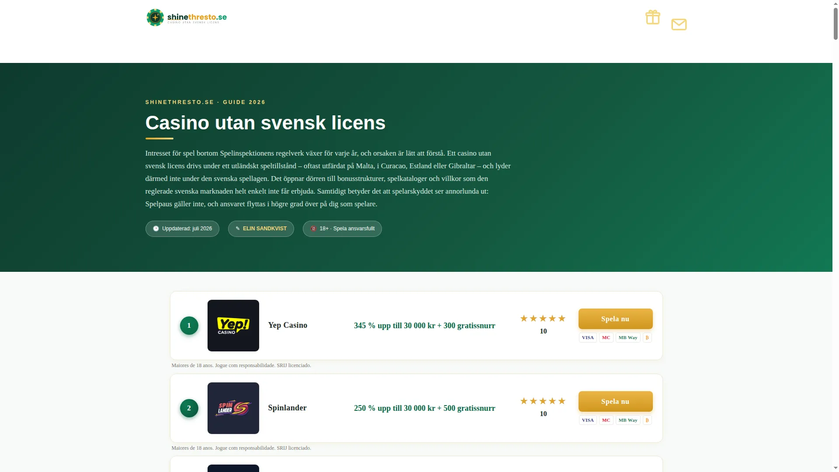Click the rank 1 number badge
This screenshot has width=839, height=472.
coord(189,326)
